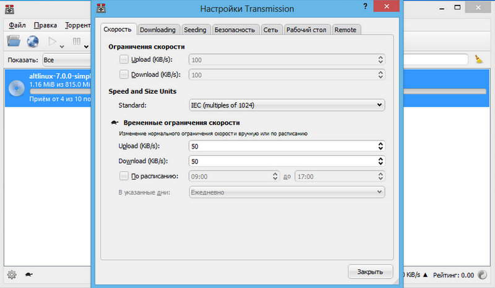Switch to the Сеть tab
Viewport: 495px width, 288px height.
[270, 30]
